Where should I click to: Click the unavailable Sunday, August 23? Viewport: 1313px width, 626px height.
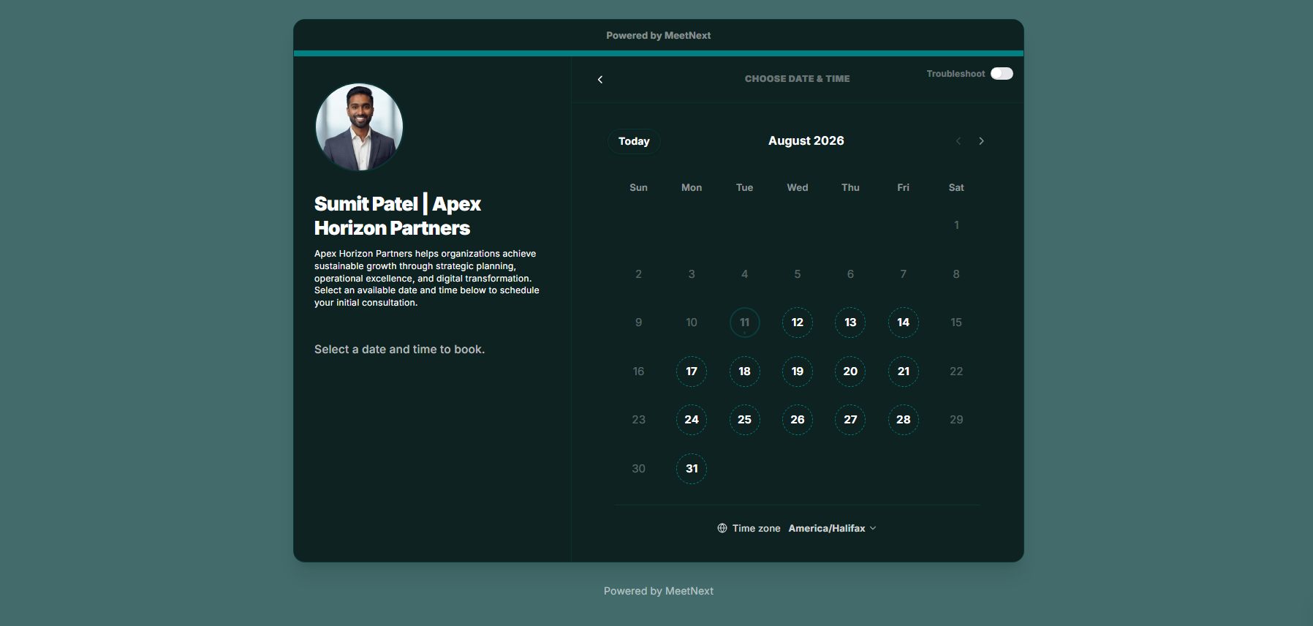638,420
